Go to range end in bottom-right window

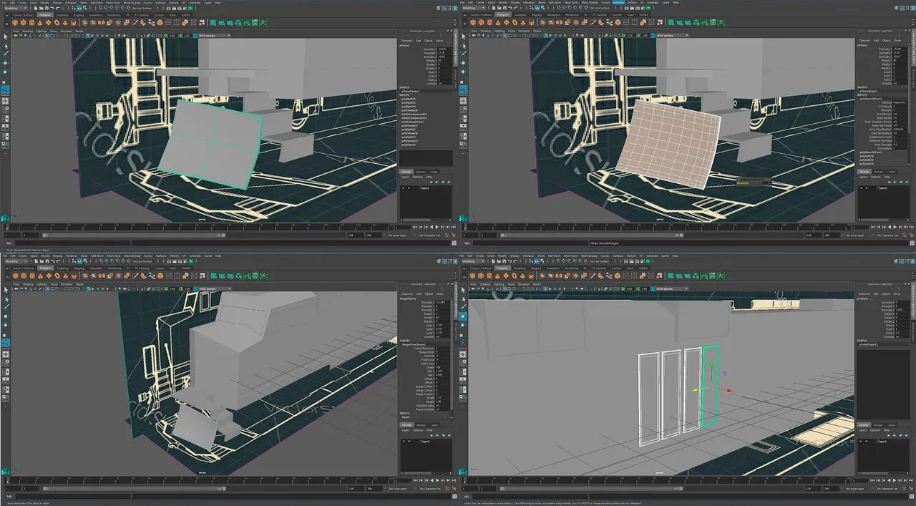click(912, 480)
